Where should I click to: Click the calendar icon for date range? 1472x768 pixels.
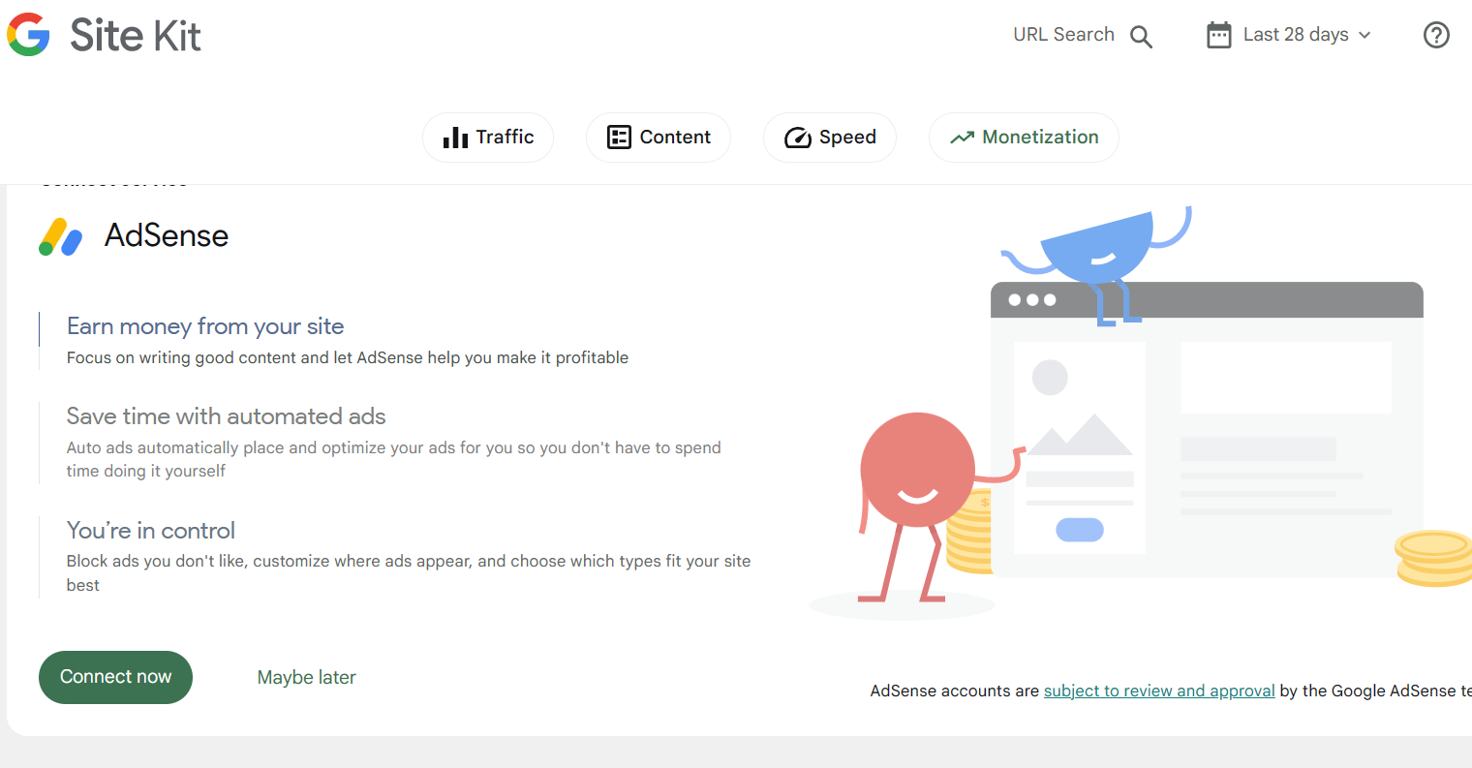click(1218, 35)
